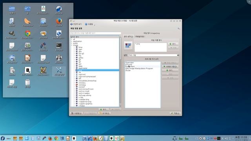Open the trash can desktop icon

click(27, 83)
